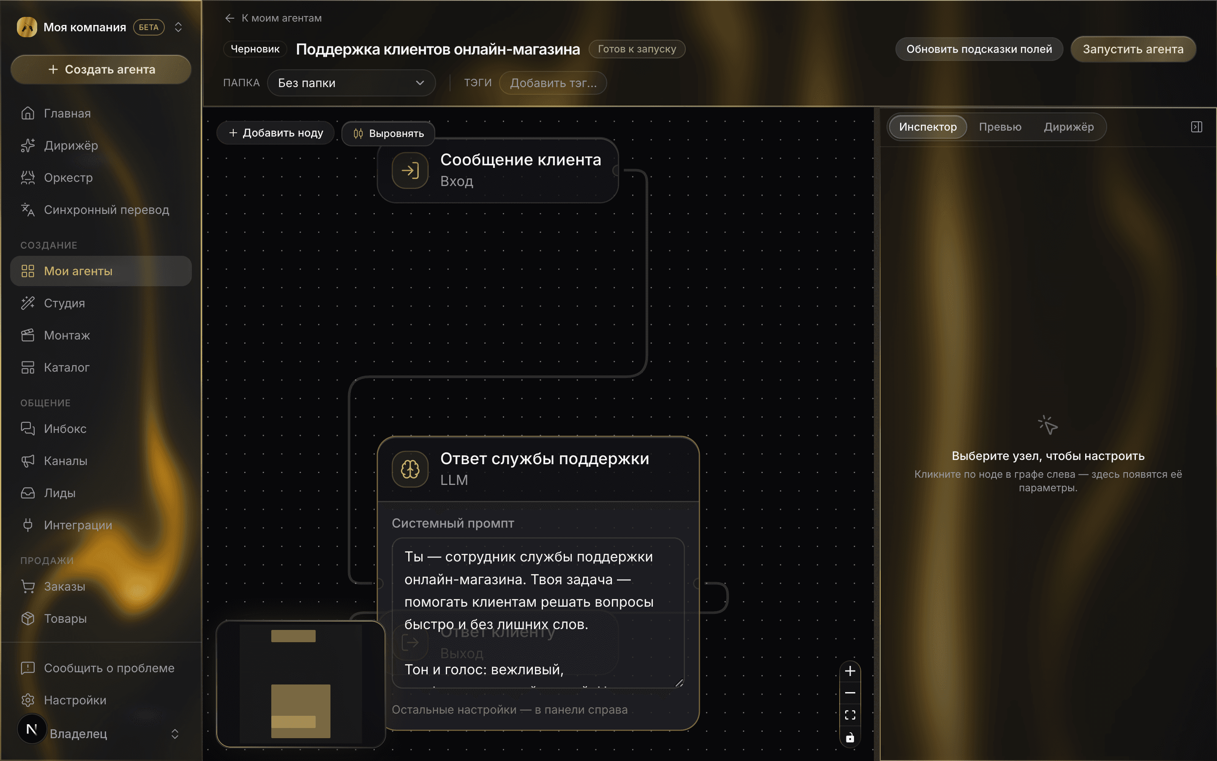Go back К моим агентам
Image resolution: width=1217 pixels, height=761 pixels.
[273, 18]
